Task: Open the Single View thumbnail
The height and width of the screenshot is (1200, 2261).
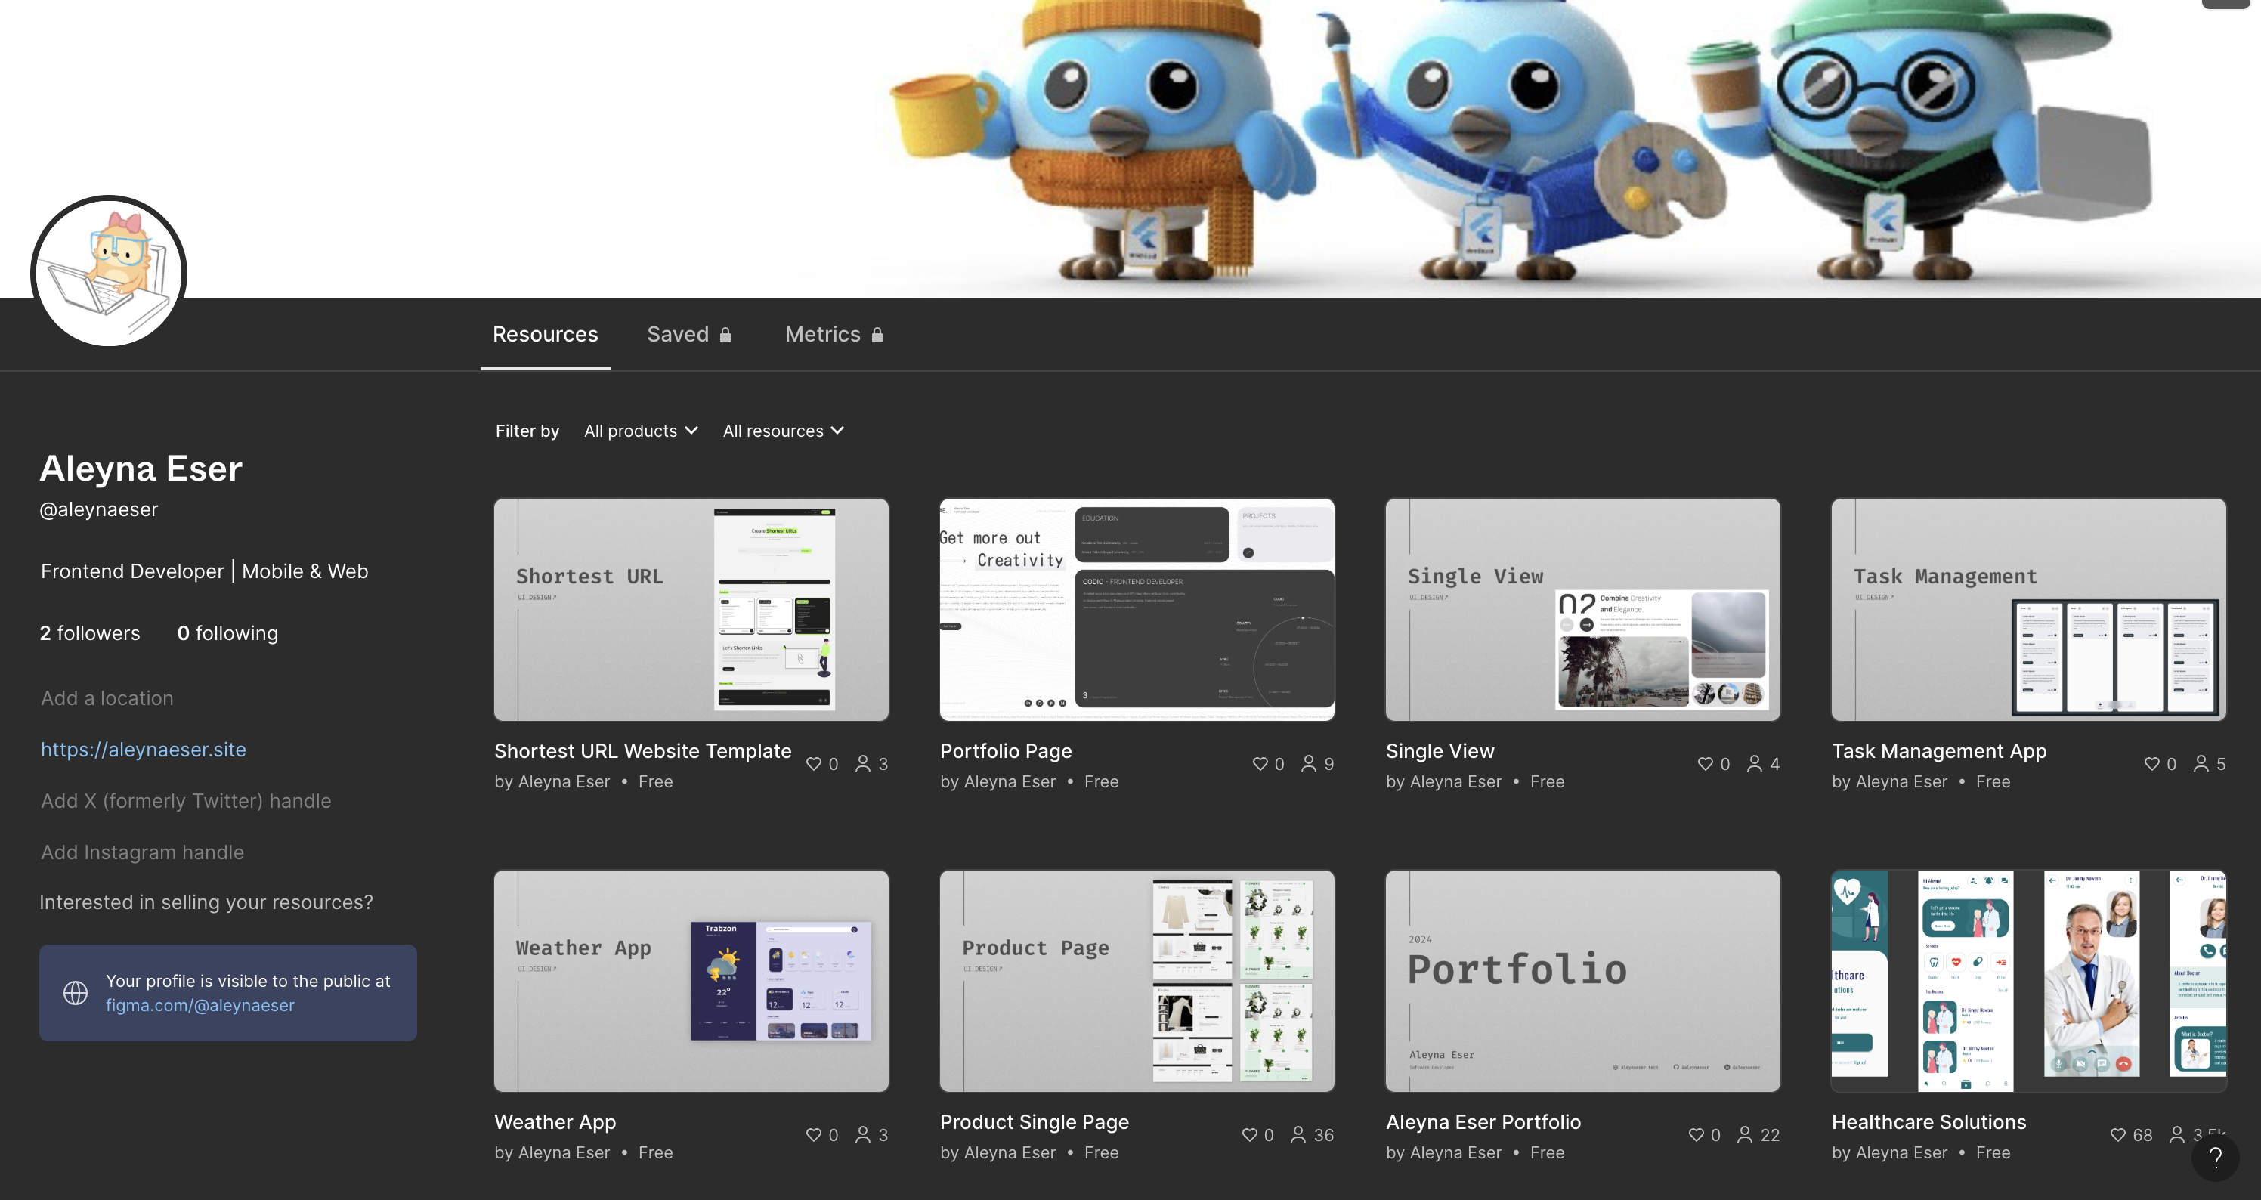Action: (x=1582, y=609)
